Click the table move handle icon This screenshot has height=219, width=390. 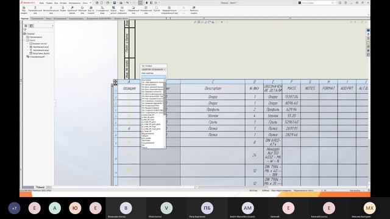pyautogui.click(x=115, y=82)
